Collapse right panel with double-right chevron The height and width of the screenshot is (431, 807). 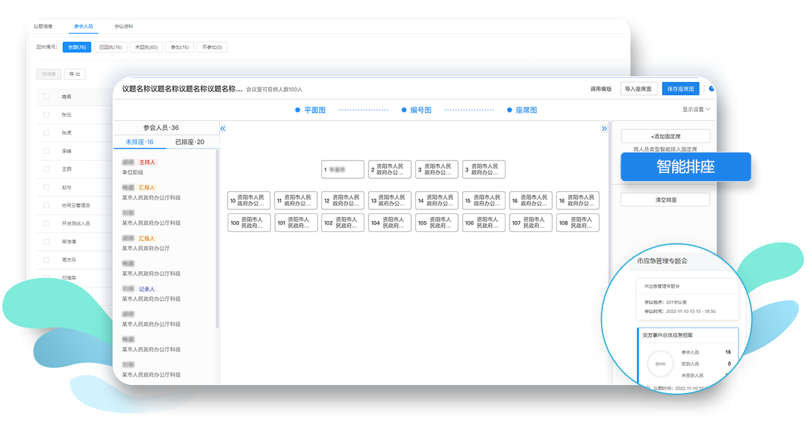604,128
